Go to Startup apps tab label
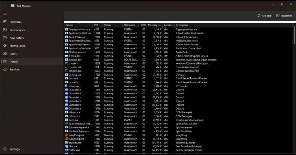The height and width of the screenshot is (155, 296). pos(17,46)
